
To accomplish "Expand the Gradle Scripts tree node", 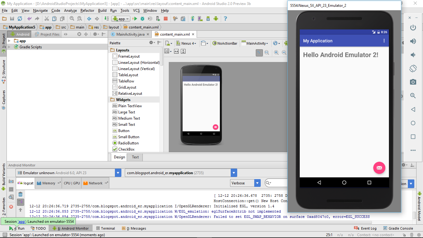I will (9, 47).
